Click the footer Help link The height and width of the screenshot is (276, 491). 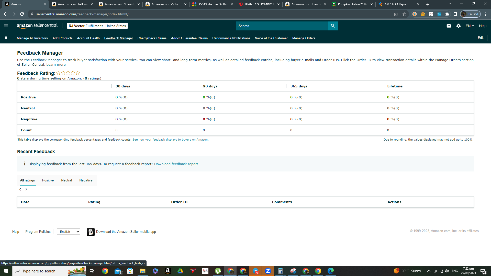coord(16,232)
